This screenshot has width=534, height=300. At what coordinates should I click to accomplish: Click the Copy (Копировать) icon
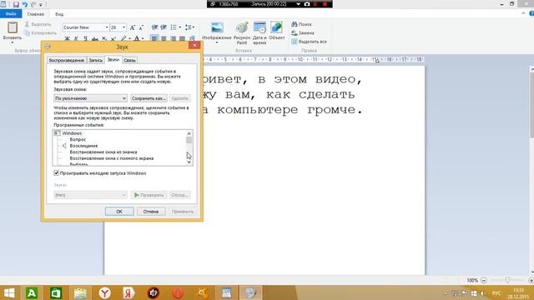pyautogui.click(x=27, y=33)
